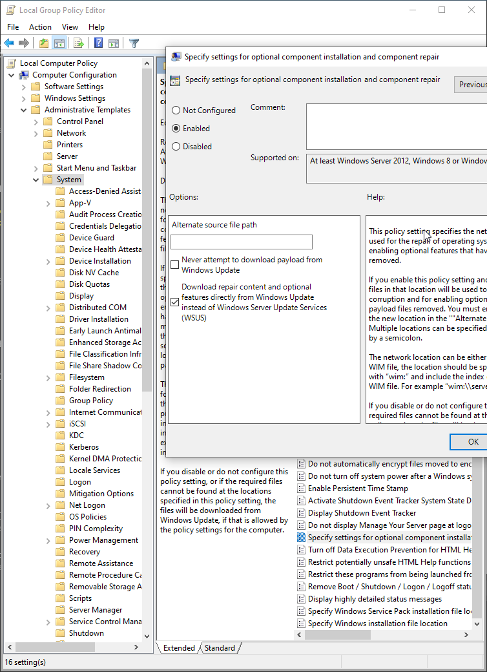This screenshot has height=672, width=487.
Task: Open the Action menu
Action: [40, 27]
